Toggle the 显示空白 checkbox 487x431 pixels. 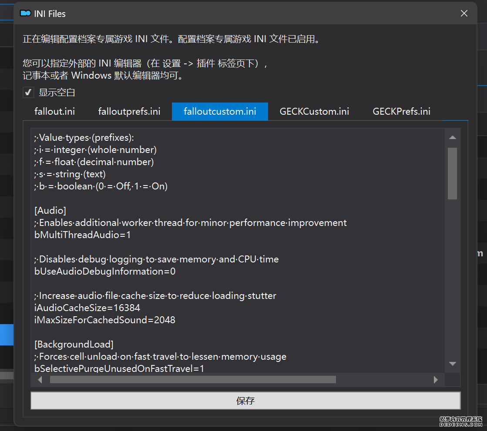(28, 92)
